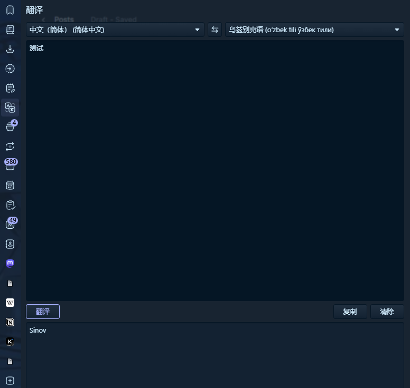
Task: Open the bookmark icon in the sidebar
Action: [x=10, y=10]
